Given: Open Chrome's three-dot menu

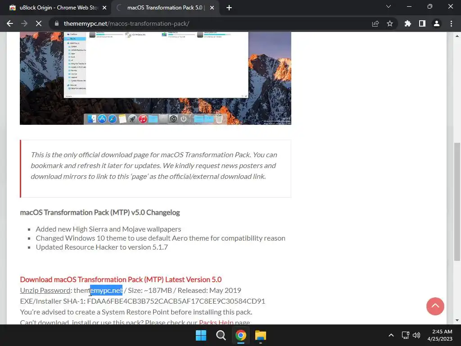Looking at the screenshot, I should 451,23.
